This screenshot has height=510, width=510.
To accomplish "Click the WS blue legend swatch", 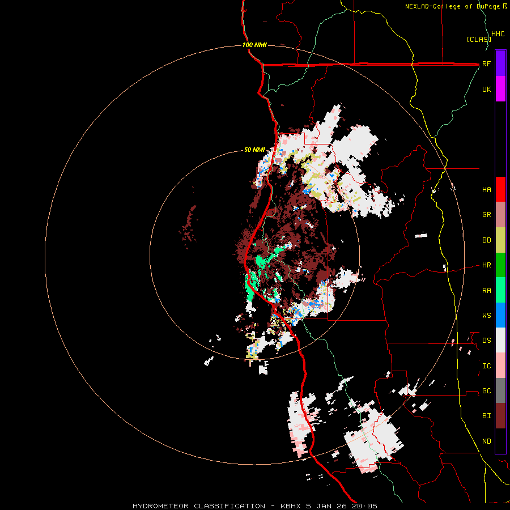I will 500,315.
